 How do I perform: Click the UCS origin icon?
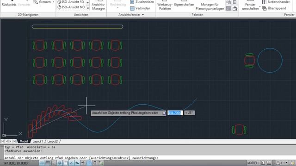(x=4, y=135)
